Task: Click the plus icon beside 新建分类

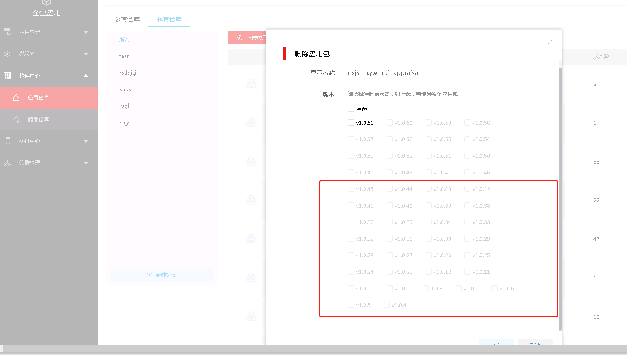Action: point(150,275)
